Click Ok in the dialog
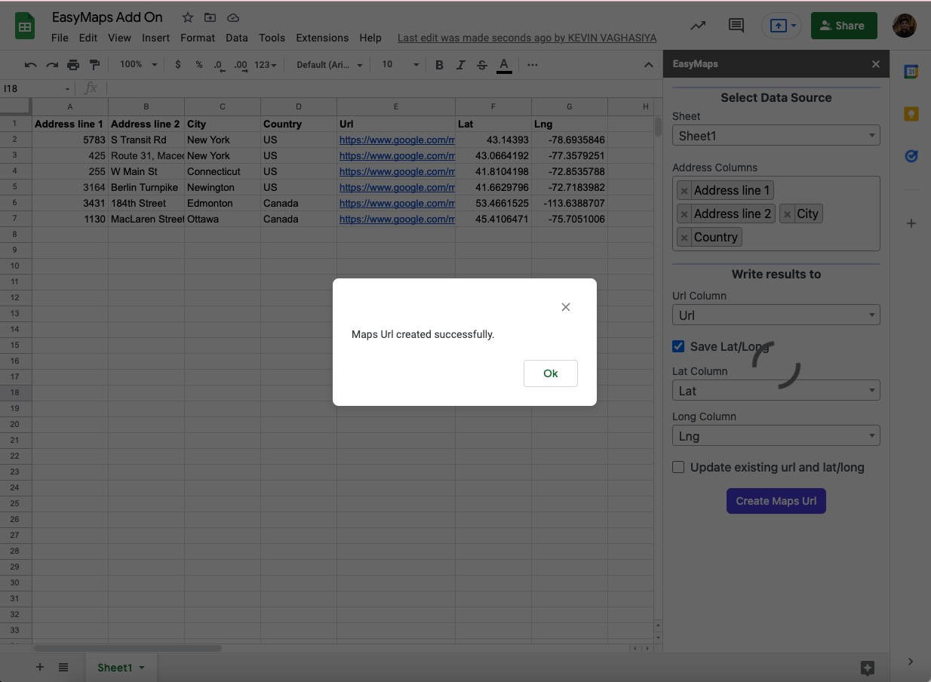The height and width of the screenshot is (682, 931). (x=551, y=373)
